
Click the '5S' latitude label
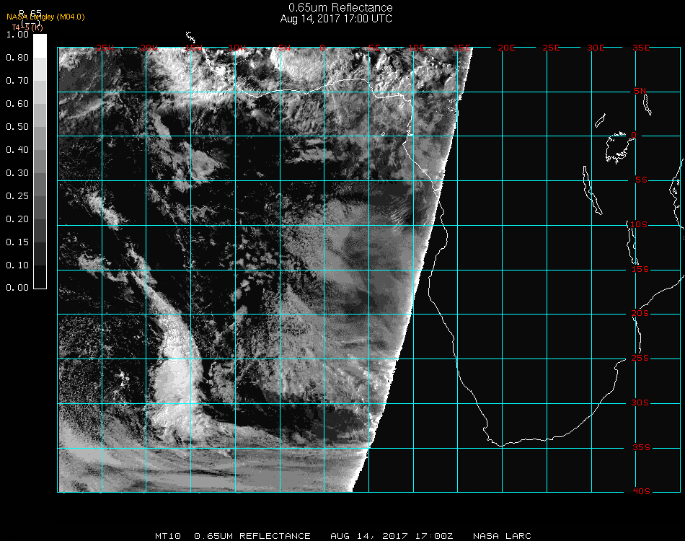pyautogui.click(x=641, y=180)
